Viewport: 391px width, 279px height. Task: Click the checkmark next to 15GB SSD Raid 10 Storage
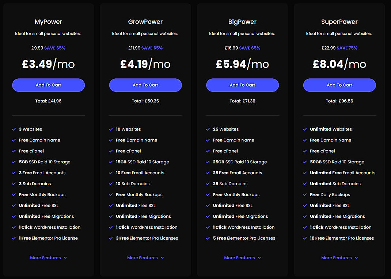click(x=111, y=162)
